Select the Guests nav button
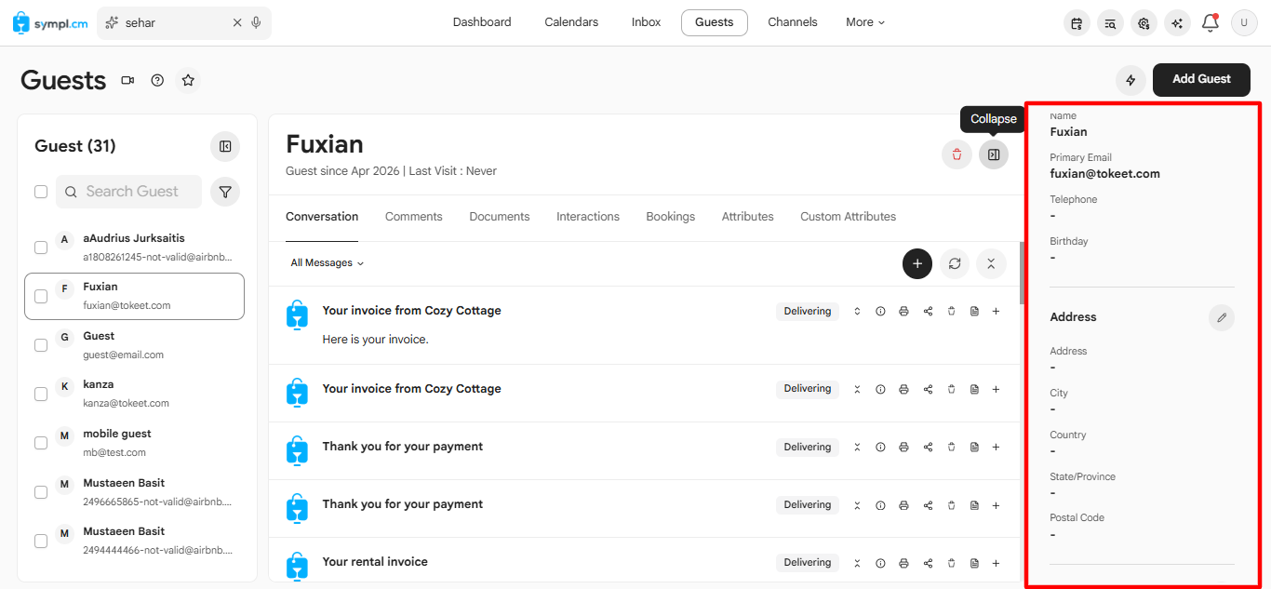This screenshot has height=589, width=1271. pyautogui.click(x=715, y=22)
